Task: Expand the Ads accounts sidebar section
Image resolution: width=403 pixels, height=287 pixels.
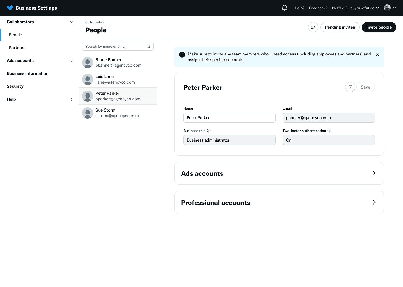Action: [72, 61]
